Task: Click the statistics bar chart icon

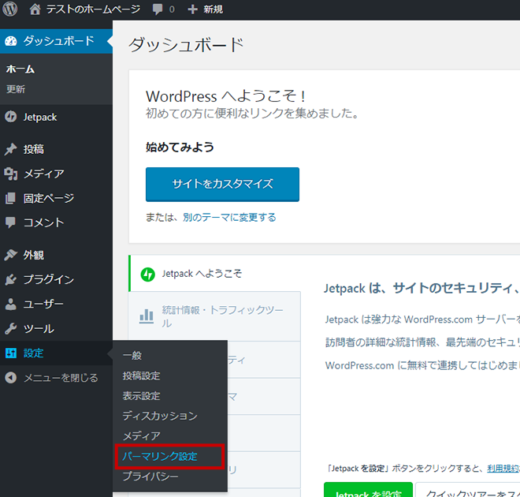Action: click(147, 316)
